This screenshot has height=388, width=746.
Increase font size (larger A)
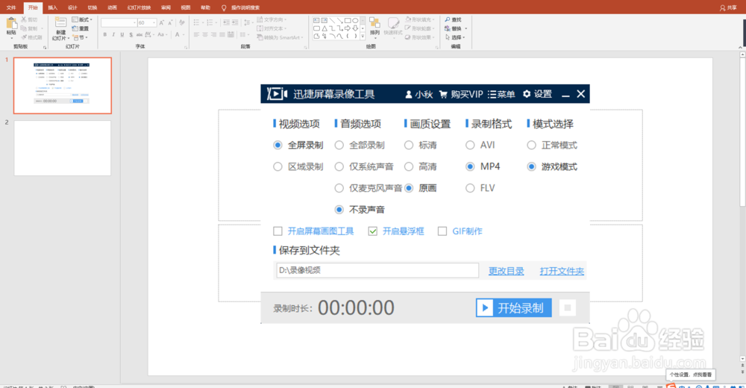pyautogui.click(x=162, y=22)
